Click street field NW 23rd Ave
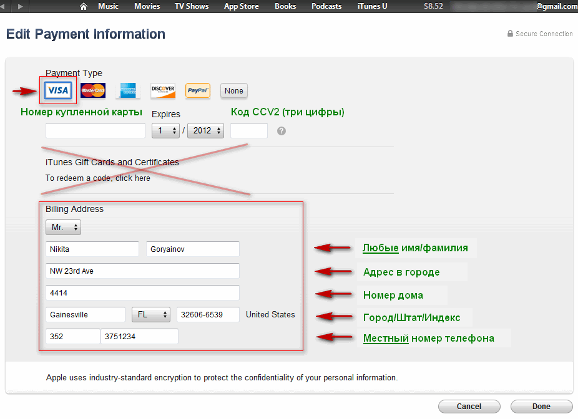Screen dimensions: 578x419 coord(143,271)
